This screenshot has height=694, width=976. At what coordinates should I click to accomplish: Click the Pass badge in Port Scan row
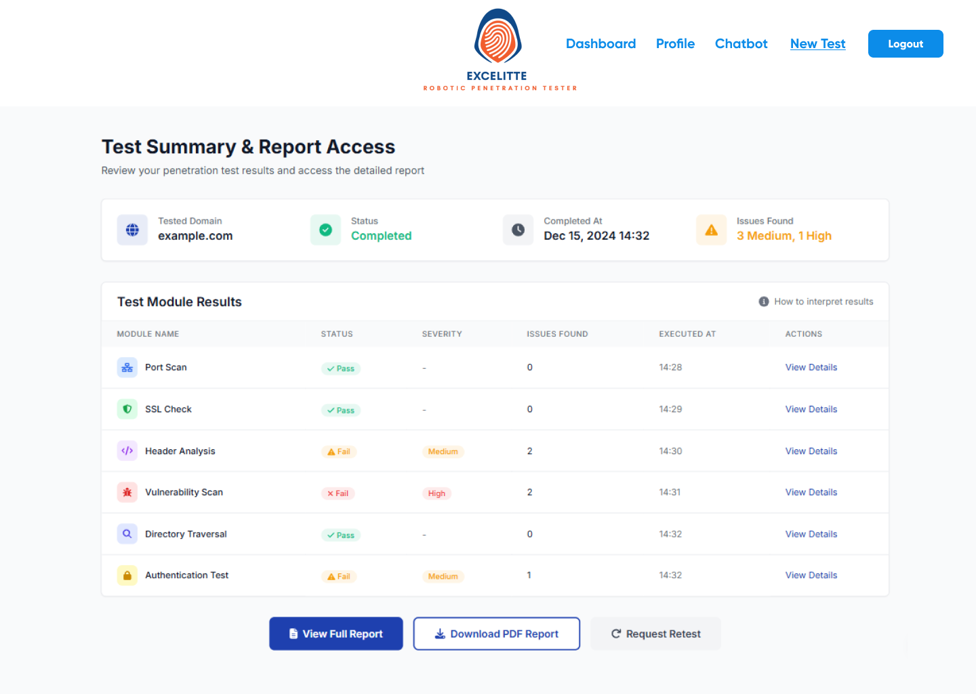coord(340,369)
